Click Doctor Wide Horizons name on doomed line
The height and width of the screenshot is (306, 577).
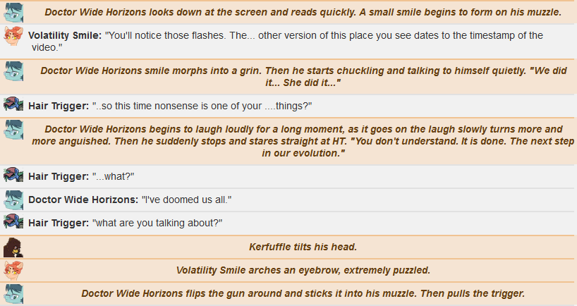tap(83, 200)
